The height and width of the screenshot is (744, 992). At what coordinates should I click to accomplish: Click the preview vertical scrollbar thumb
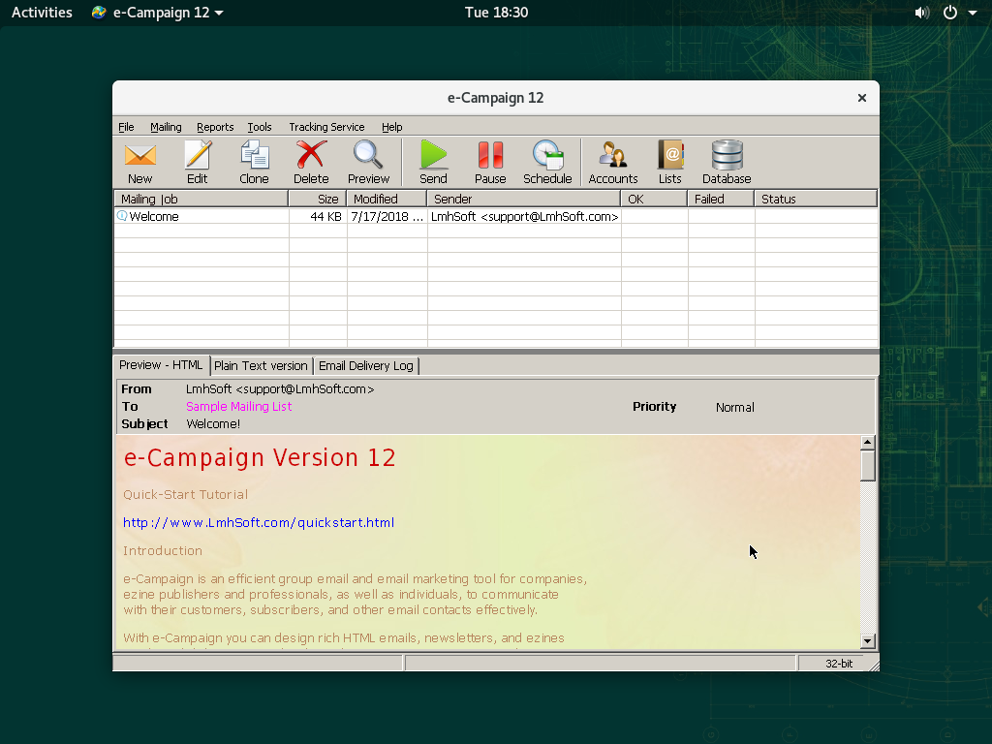click(867, 466)
